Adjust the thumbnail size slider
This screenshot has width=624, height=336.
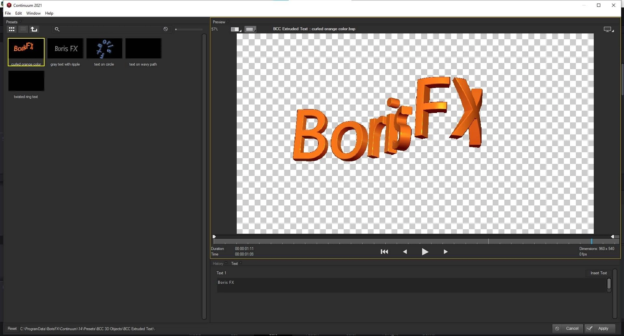coord(189,29)
